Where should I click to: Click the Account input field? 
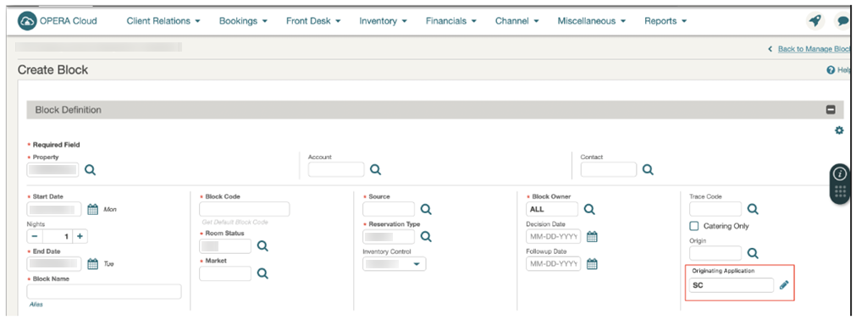336,169
